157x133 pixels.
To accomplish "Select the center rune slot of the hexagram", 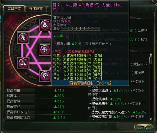I will 45,49.
